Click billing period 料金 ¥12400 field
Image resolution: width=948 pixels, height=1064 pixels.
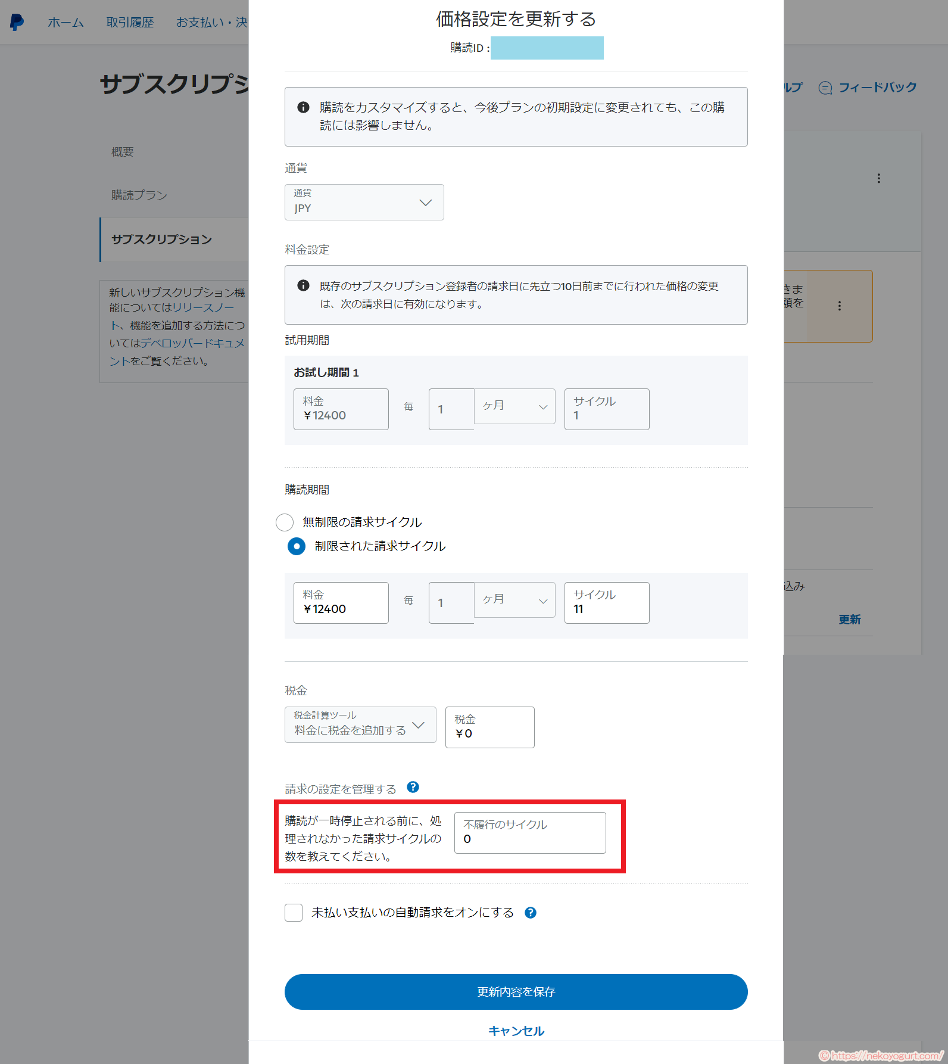(x=341, y=603)
